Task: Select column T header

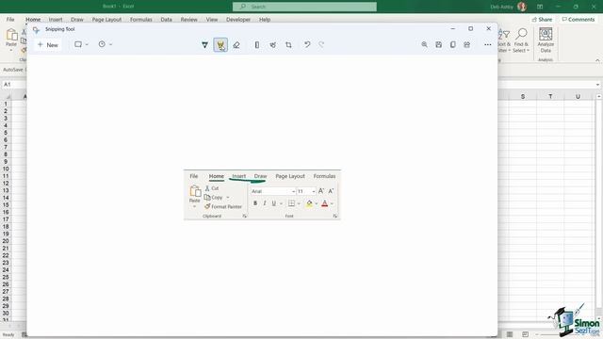Action: [550, 96]
